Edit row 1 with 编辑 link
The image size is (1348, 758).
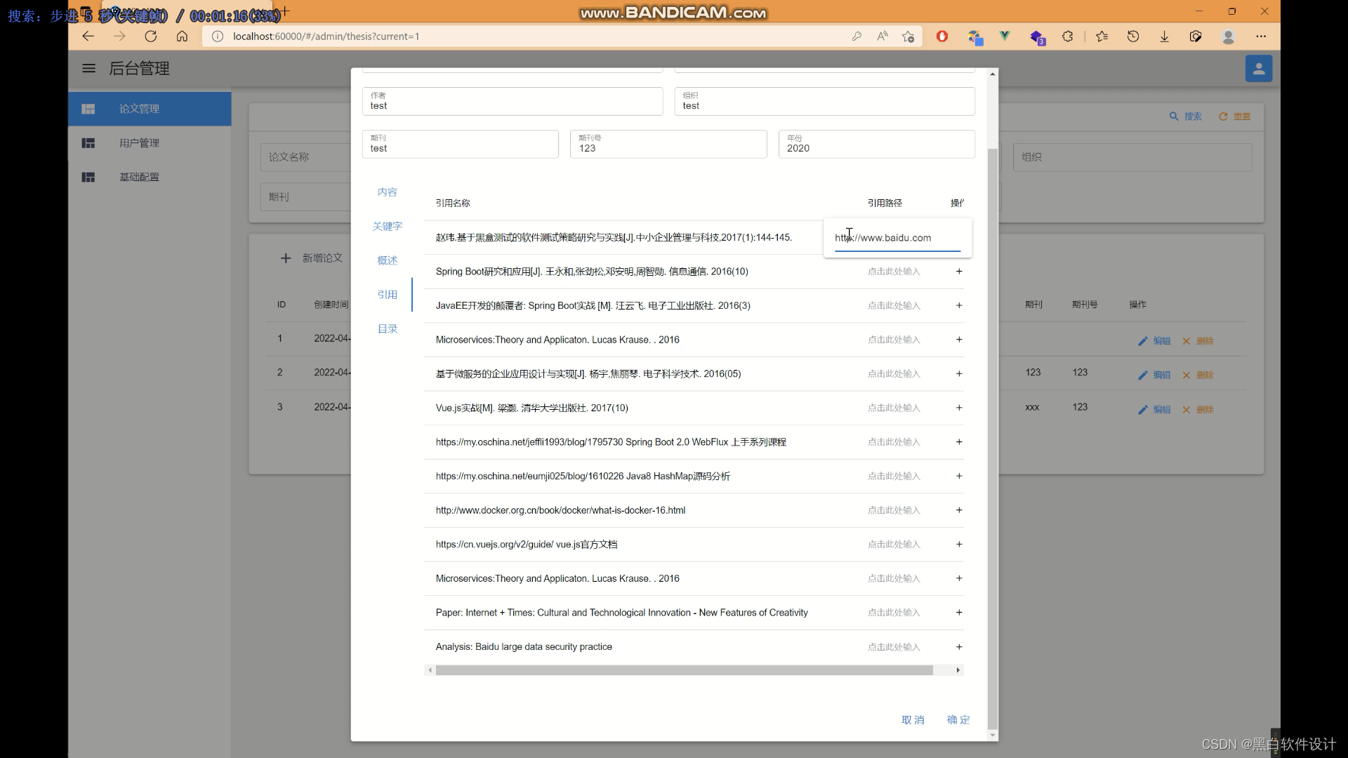1154,341
